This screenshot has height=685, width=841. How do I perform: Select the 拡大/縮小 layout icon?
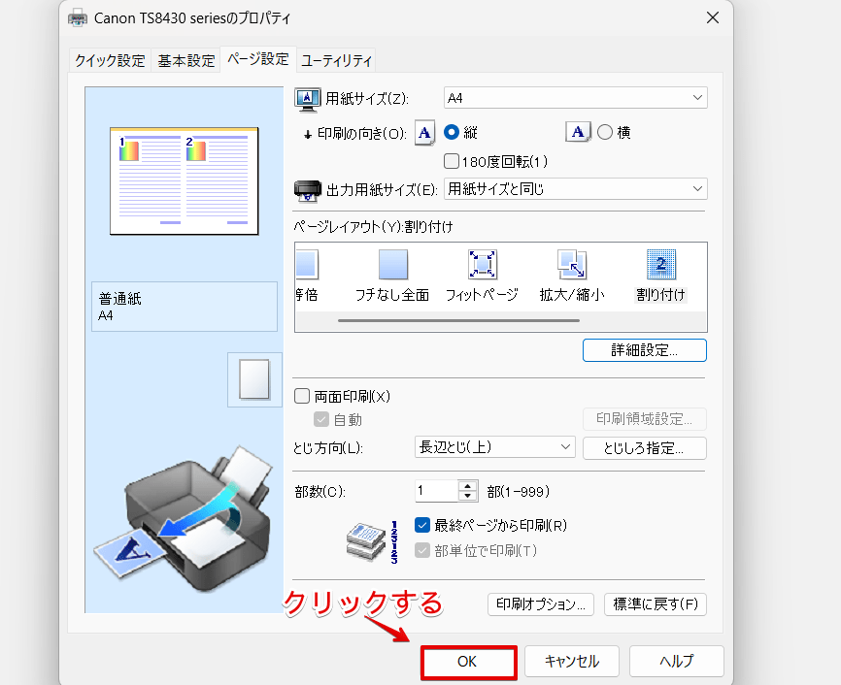coord(572,264)
